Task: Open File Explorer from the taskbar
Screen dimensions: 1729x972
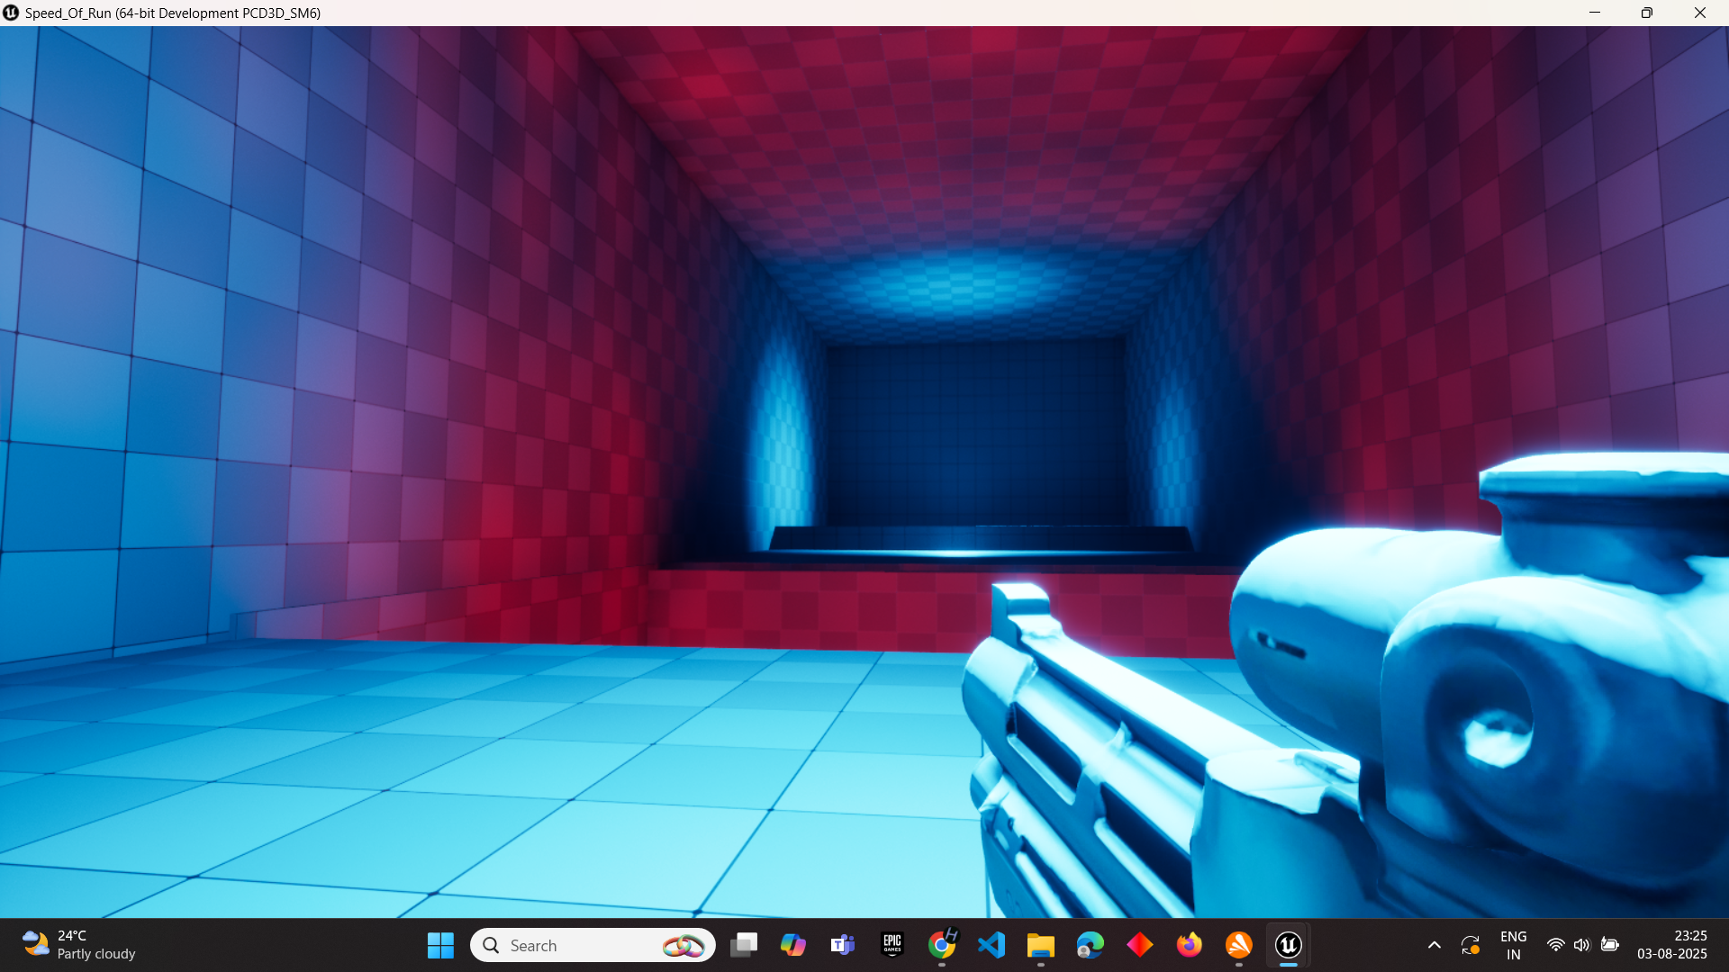Action: click(1040, 945)
